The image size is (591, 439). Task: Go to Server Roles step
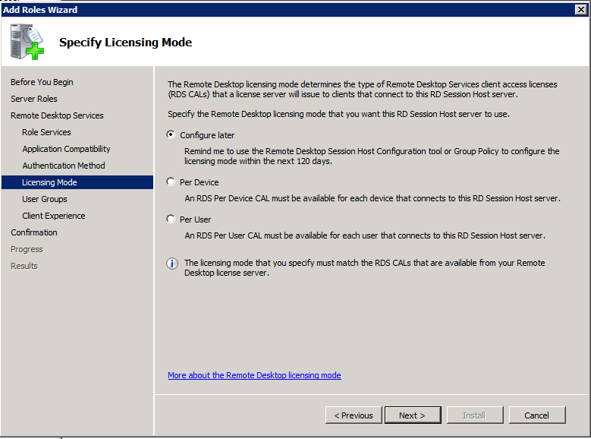pyautogui.click(x=34, y=99)
